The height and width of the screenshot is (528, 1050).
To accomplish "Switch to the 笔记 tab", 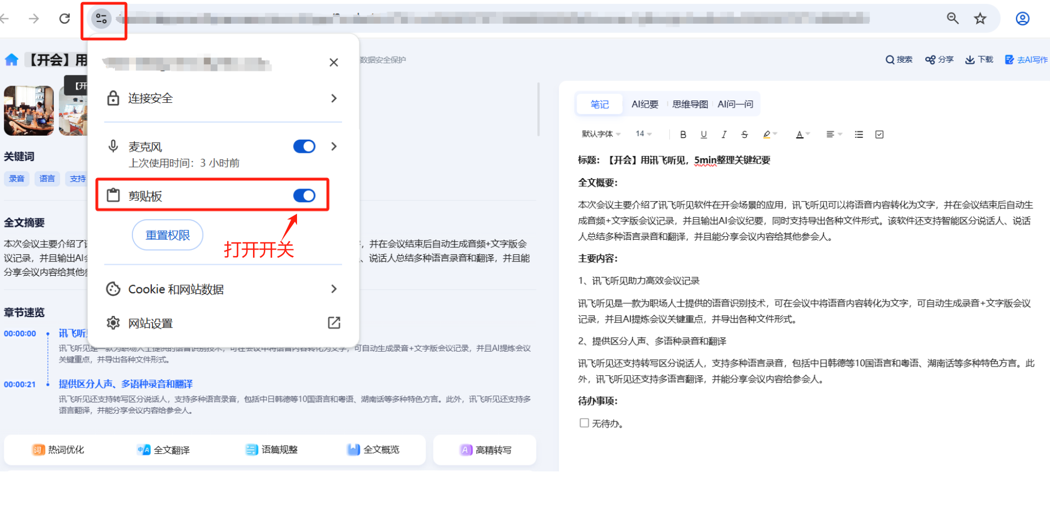I will pos(600,104).
